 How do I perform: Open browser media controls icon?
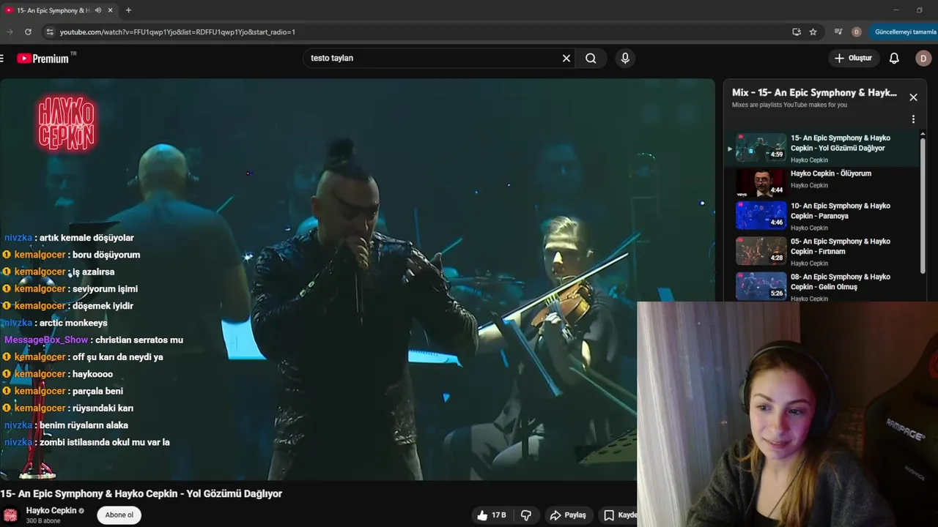pos(838,32)
